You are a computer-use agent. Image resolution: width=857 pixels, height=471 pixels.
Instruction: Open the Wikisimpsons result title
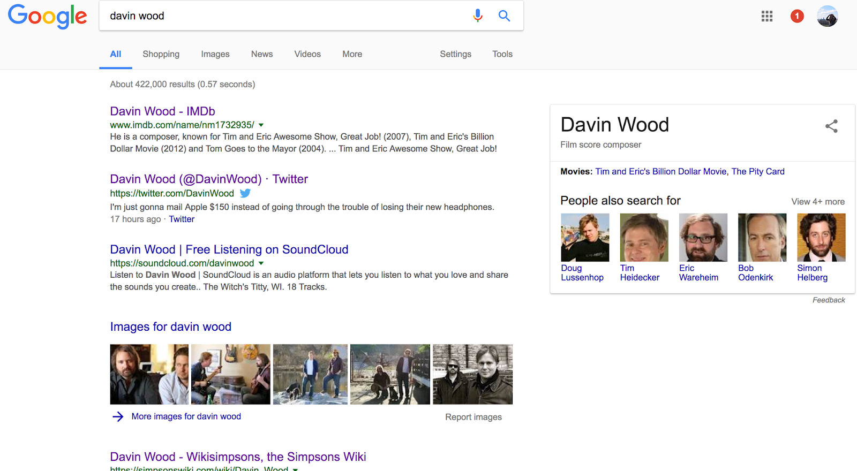pyautogui.click(x=238, y=457)
